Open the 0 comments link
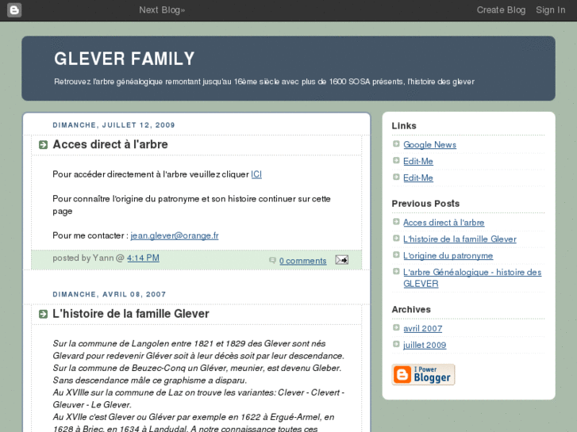 pos(302,261)
